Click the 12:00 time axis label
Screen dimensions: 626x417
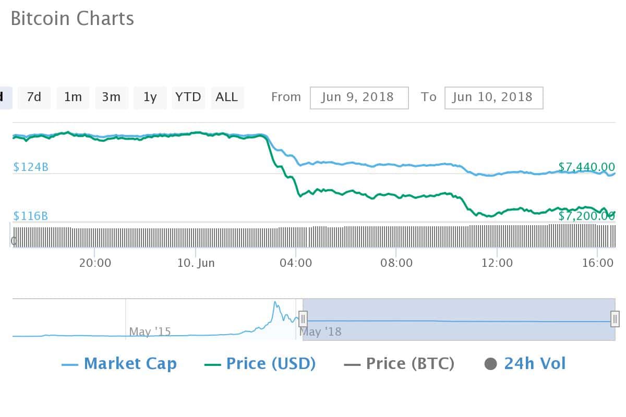pos(497,263)
